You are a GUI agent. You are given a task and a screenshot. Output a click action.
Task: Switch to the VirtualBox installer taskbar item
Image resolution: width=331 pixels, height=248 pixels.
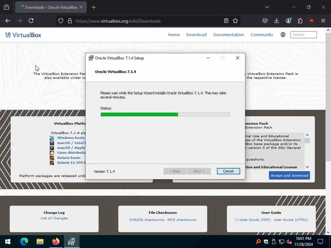72,242
